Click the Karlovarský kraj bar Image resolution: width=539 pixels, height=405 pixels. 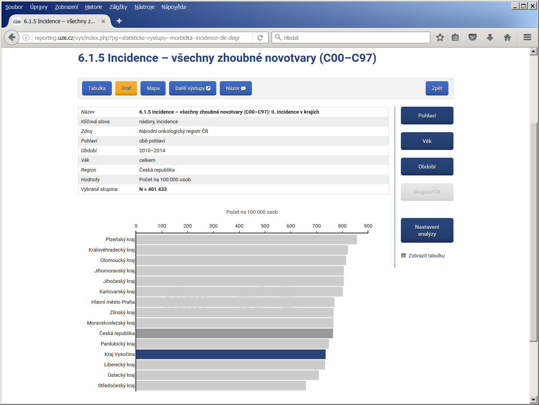[x=240, y=292]
